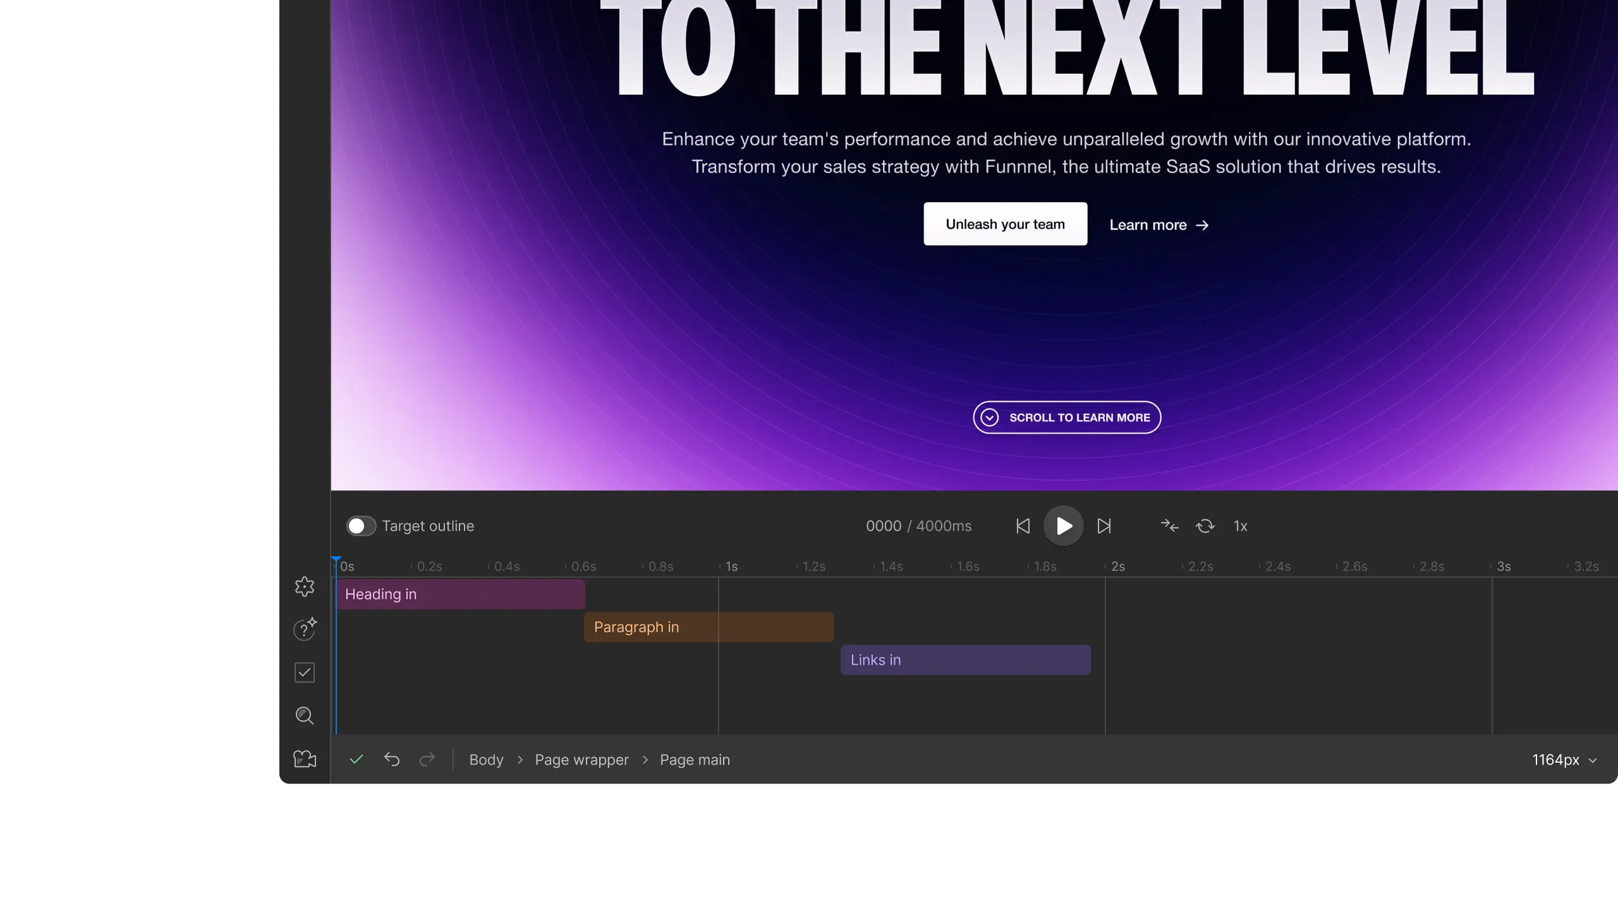
Task: Select the Paragraph in timeline clip
Action: [709, 627]
